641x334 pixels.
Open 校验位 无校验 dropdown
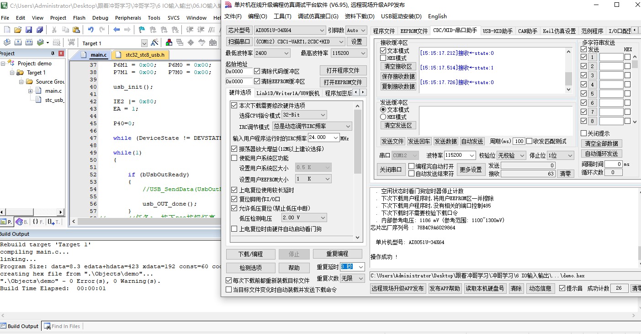pyautogui.click(x=512, y=155)
